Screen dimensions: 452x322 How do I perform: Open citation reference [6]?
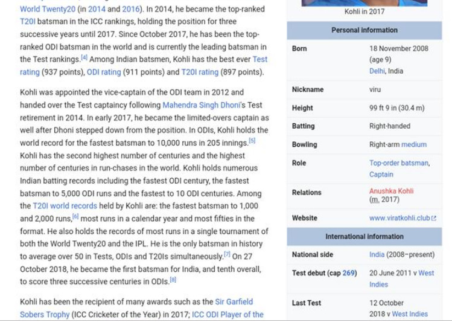(75, 216)
